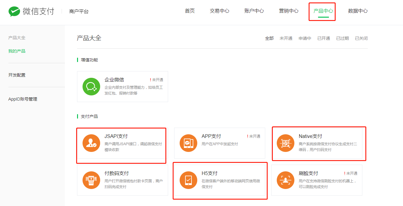Filter products by 已关闭
The image size is (403, 206).
361,38
